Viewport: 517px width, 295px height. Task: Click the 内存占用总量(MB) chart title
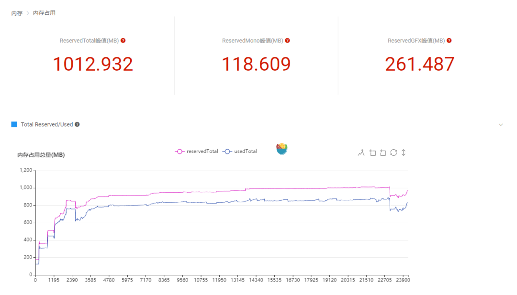(x=41, y=155)
